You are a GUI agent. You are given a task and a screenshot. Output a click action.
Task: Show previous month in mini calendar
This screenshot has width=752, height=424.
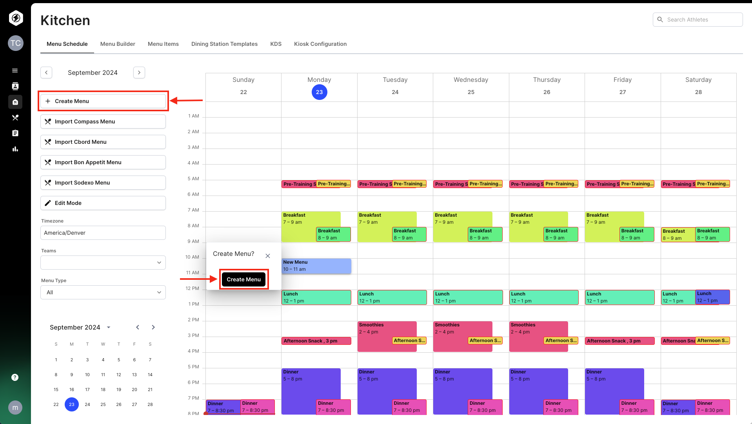pyautogui.click(x=138, y=327)
